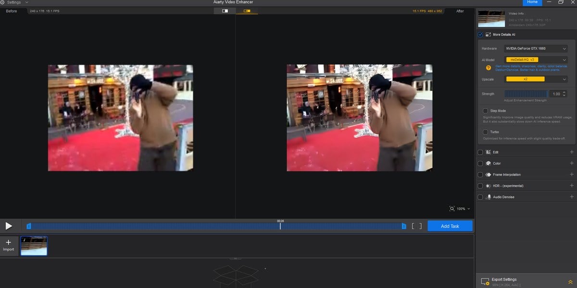Click the Video Info preview thumbnail
Screen dimensions: 577x288
(491, 18)
